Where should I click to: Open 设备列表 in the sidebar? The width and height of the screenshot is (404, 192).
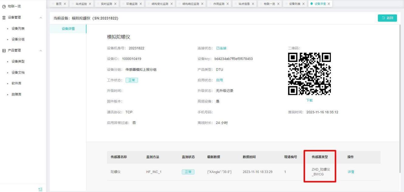pos(18,28)
